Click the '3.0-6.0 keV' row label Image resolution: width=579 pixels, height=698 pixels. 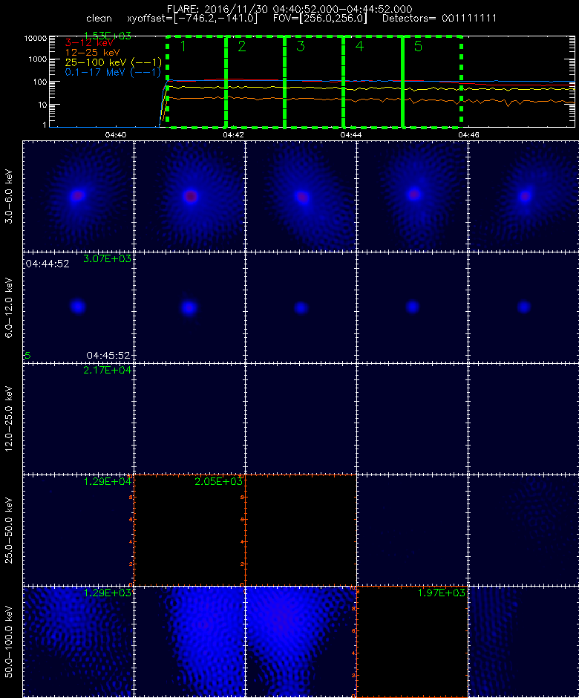[x=10, y=196]
